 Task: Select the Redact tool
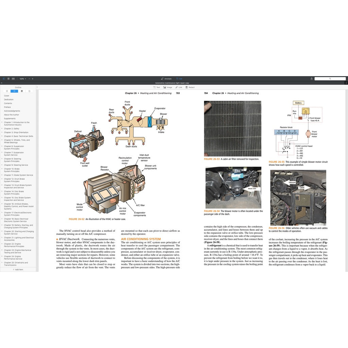coord(190,87)
